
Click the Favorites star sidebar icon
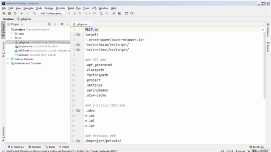click(x=3, y=140)
